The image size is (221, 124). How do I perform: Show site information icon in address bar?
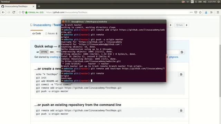[x=20, y=12]
